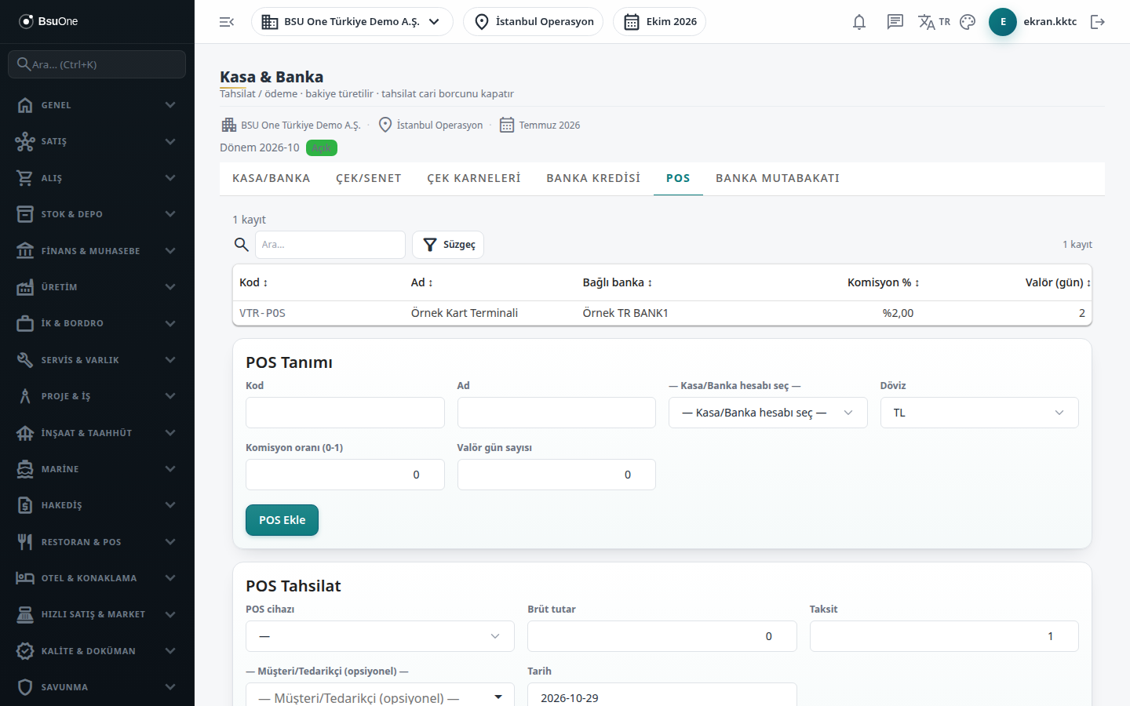
Task: Switch to the ÇEK/SENET tab
Action: click(369, 179)
